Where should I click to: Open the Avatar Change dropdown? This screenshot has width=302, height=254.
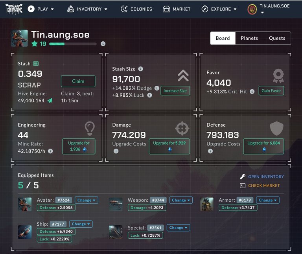86,200
